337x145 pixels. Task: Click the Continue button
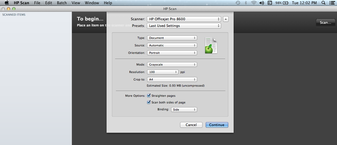click(x=217, y=125)
